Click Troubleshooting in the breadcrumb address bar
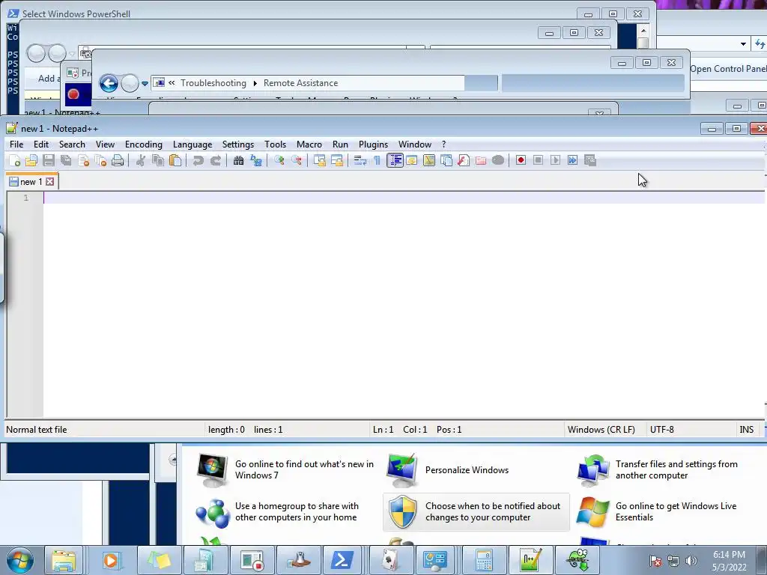 click(213, 83)
